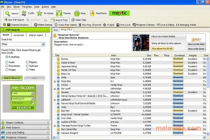Open the Theater view
This screenshot has height=140, width=210.
(x=63, y=13)
